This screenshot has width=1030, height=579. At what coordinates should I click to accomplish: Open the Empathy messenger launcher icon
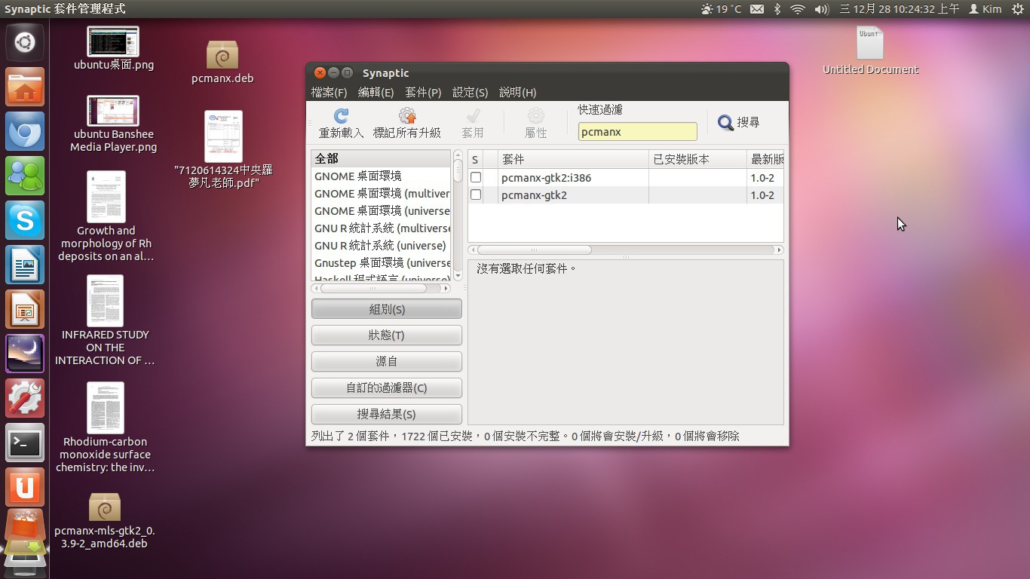click(25, 176)
